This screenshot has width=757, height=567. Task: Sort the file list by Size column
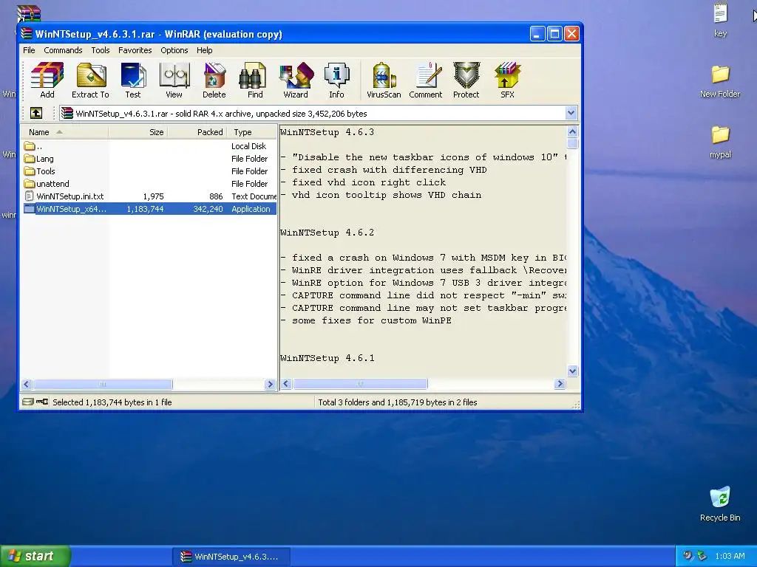tap(138, 132)
